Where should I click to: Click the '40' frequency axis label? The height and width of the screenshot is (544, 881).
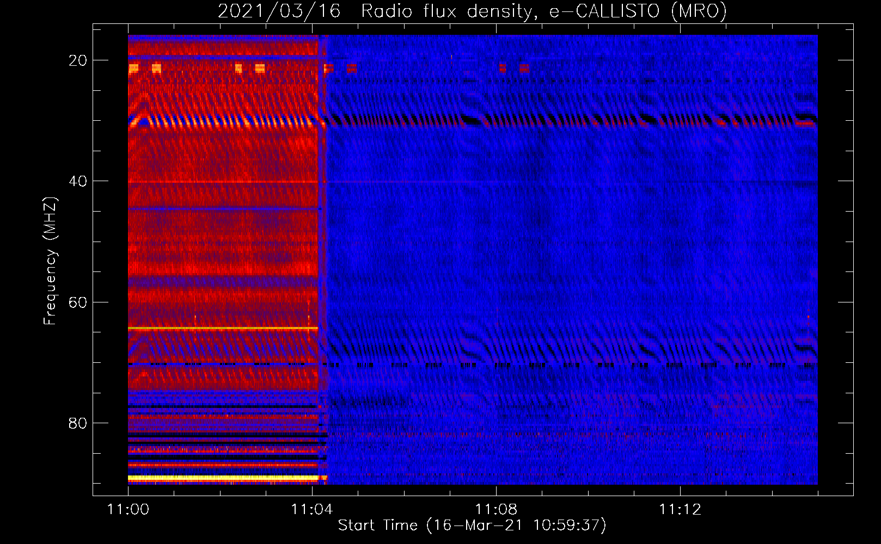pyautogui.click(x=78, y=181)
